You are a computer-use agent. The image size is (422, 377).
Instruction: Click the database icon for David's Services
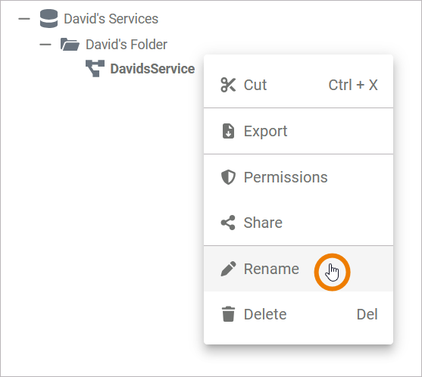(x=48, y=19)
